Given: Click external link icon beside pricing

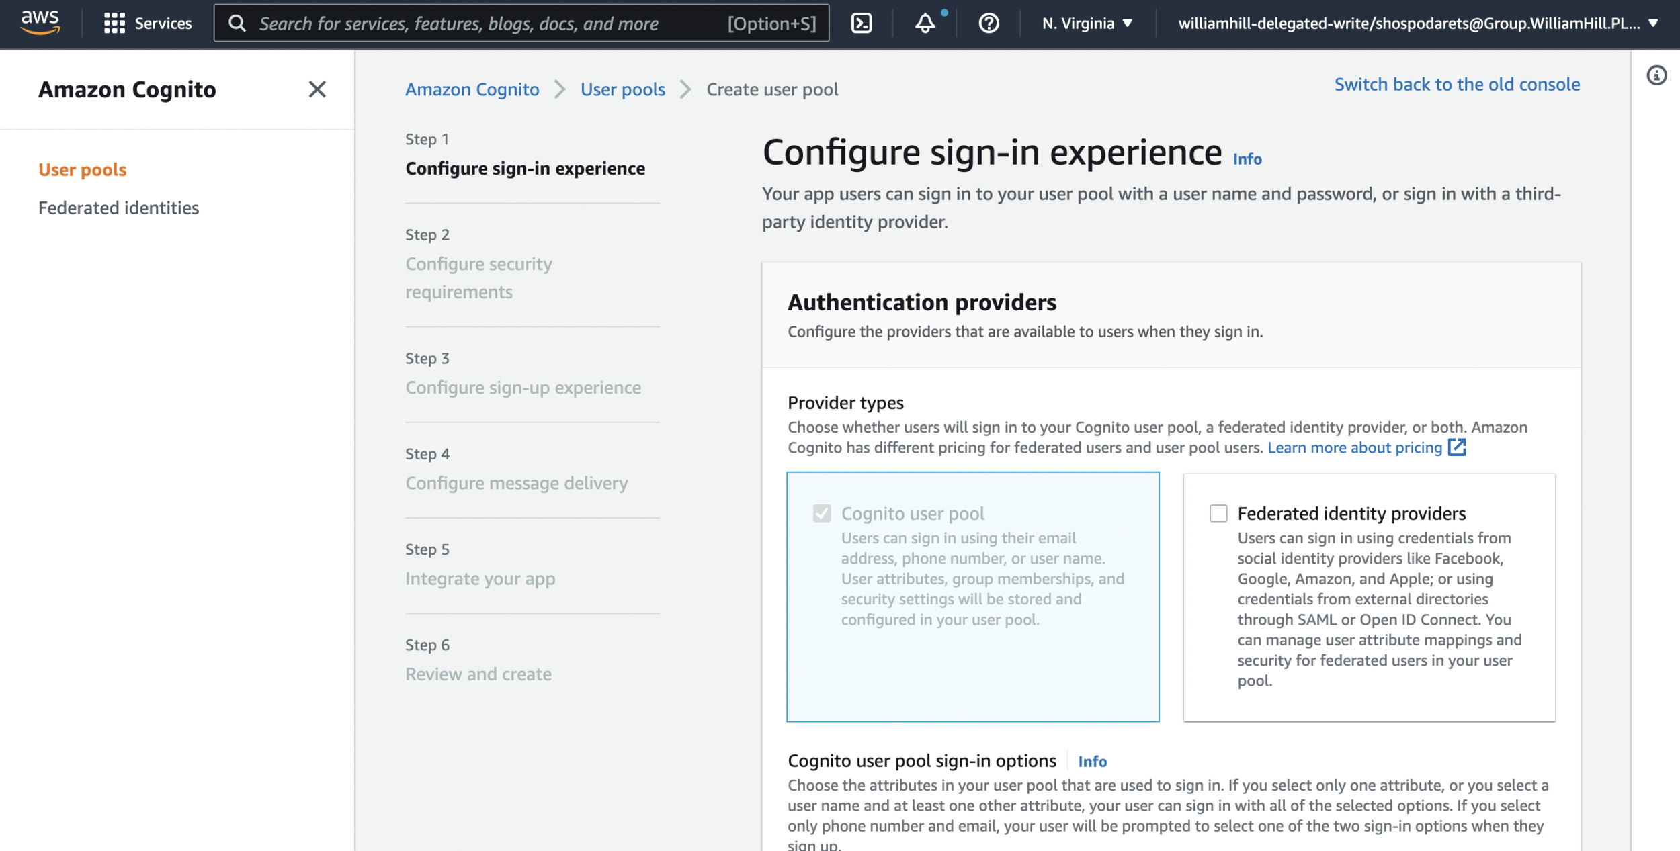Looking at the screenshot, I should [x=1457, y=447].
